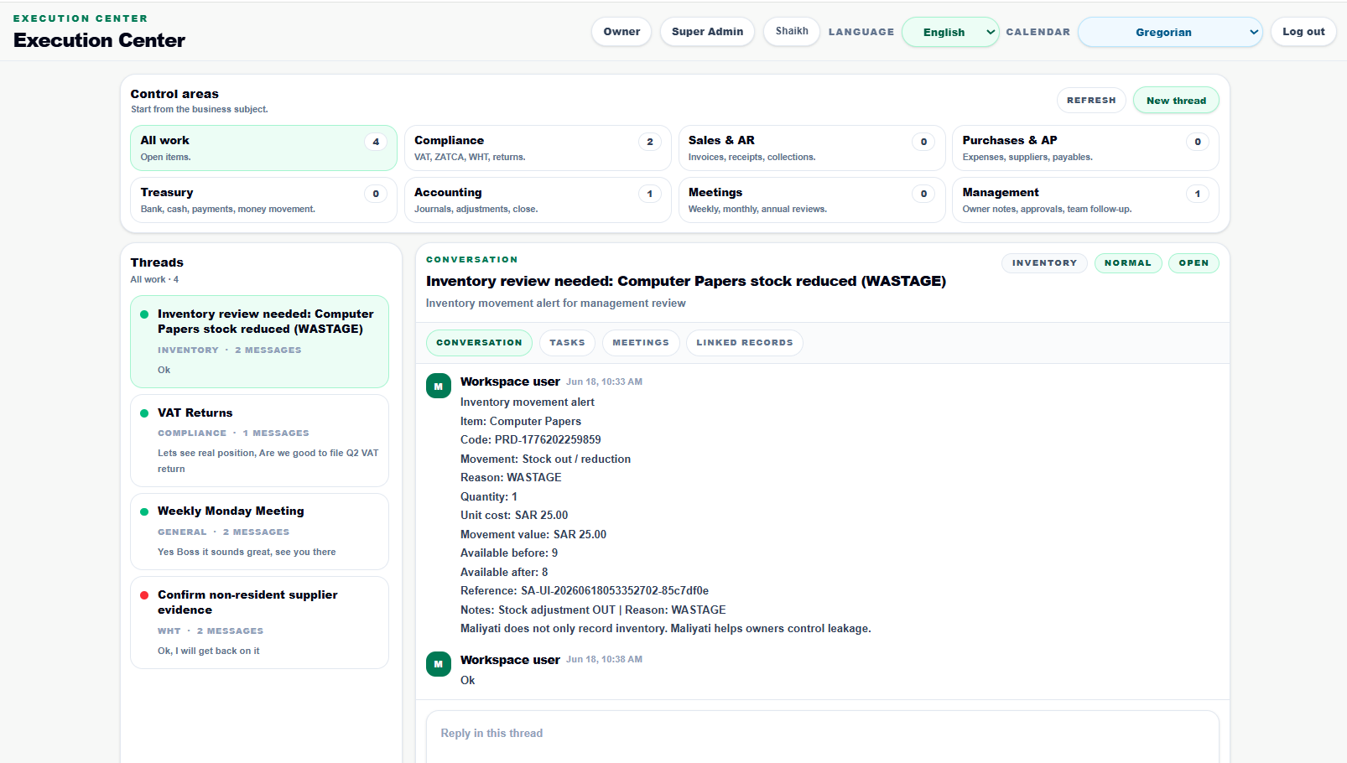The height and width of the screenshot is (763, 1347).
Task: Click the Reply in this thread field
Action: tap(823, 737)
